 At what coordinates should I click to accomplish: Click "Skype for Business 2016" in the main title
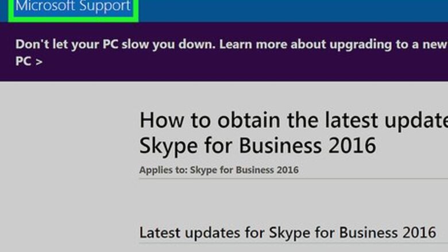point(257,145)
